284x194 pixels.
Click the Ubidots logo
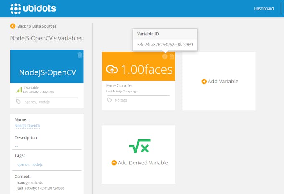33,8
